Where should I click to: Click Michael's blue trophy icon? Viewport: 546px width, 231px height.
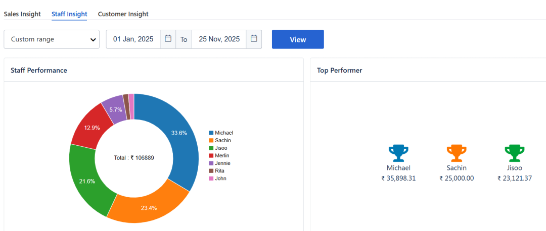[x=398, y=153]
